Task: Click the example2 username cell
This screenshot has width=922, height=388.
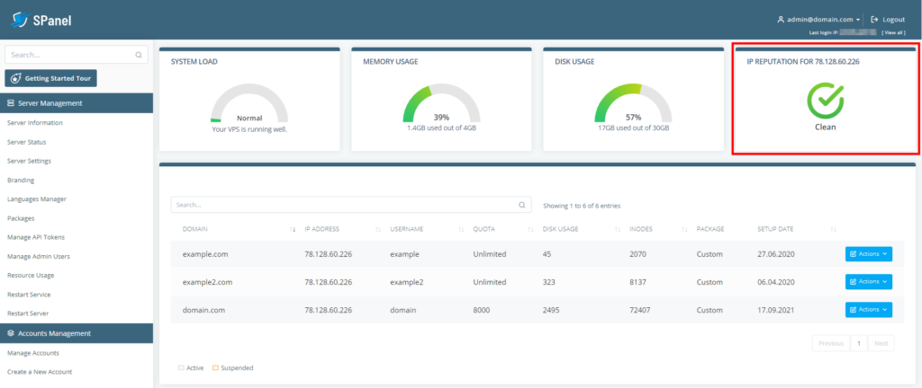Action: pyautogui.click(x=406, y=282)
